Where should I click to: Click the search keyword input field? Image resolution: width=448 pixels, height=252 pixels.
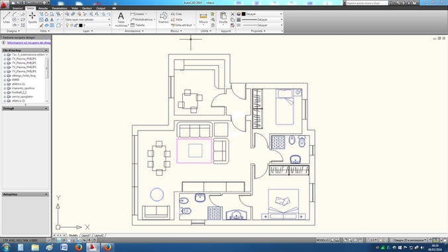(x=367, y=3)
